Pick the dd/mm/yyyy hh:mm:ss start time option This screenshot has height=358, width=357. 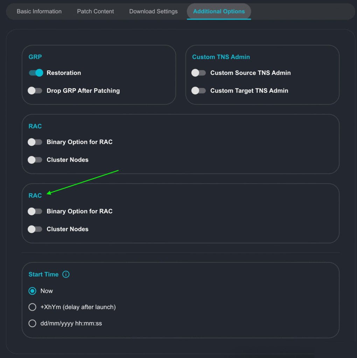(33, 323)
